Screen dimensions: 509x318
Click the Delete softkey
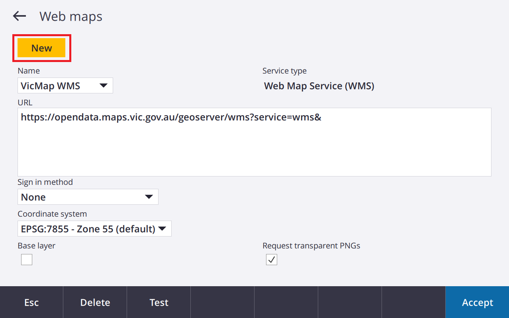[x=95, y=302]
